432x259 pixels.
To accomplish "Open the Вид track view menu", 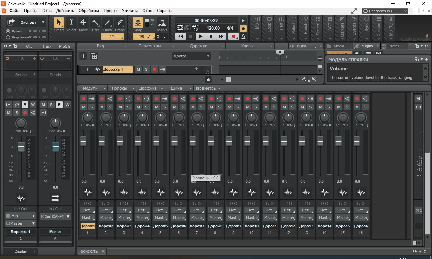I will [x=103, y=46].
